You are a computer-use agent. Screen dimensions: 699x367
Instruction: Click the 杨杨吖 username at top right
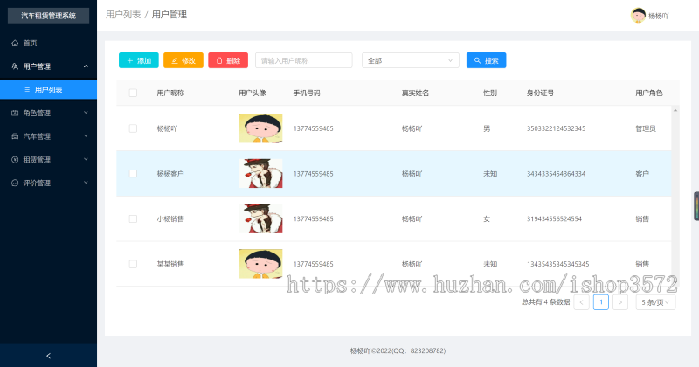[x=659, y=16]
